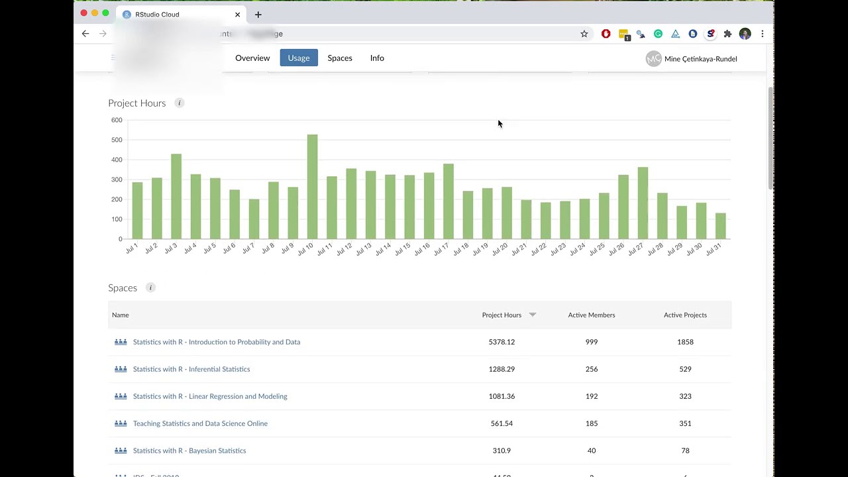Click the Jul 10 bar in chart
Image resolution: width=848 pixels, height=477 pixels.
312,187
